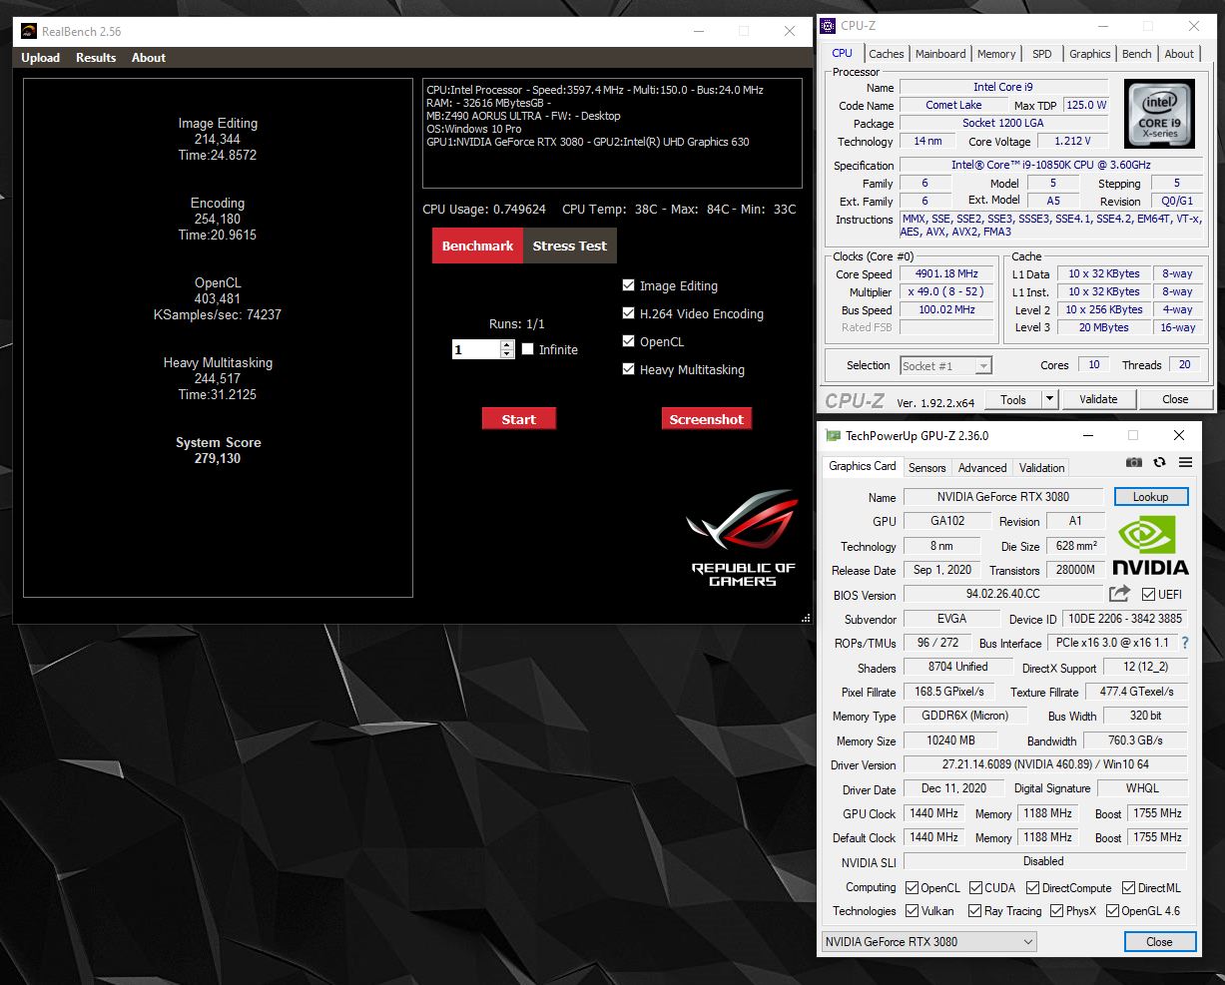Click the red Start button

point(519,419)
